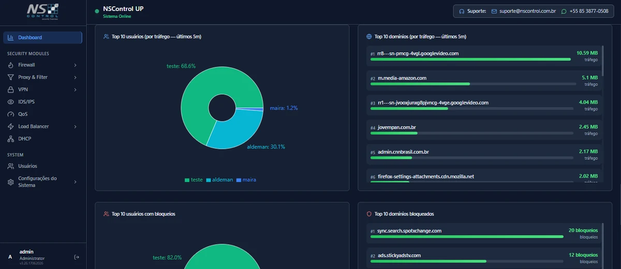
Task: Click the Firewall flame icon
Action: (11, 65)
